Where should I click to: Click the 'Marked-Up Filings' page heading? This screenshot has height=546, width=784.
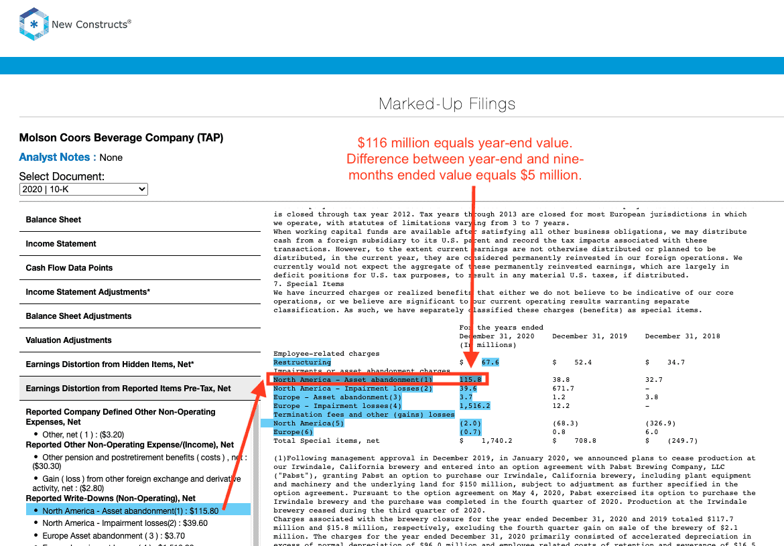pos(447,104)
